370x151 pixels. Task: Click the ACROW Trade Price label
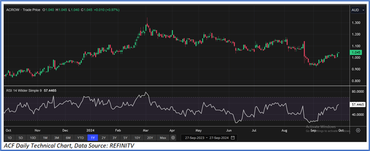(24, 10)
